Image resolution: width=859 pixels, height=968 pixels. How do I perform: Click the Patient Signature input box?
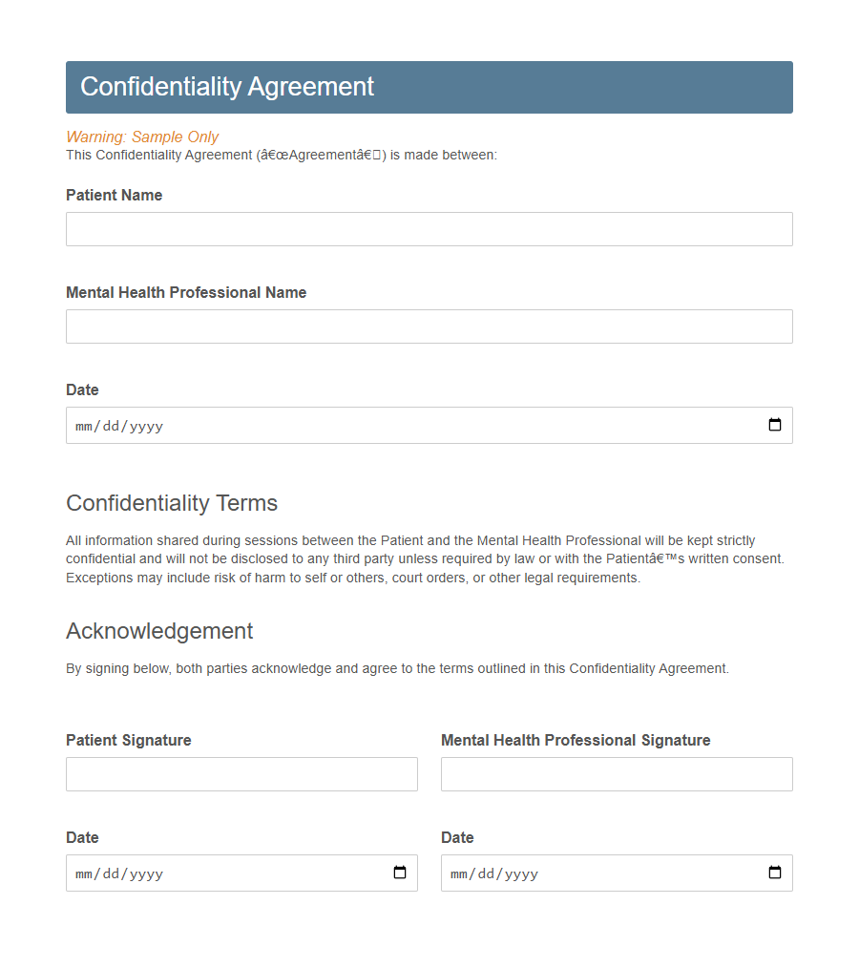(241, 774)
